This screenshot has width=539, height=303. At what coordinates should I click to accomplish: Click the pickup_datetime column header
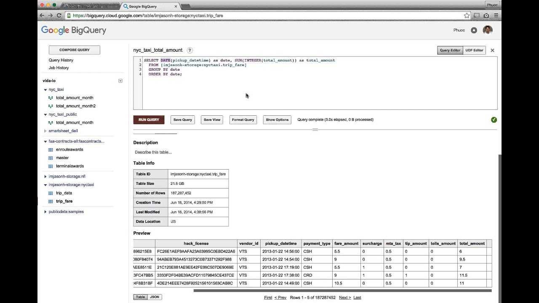[x=281, y=244]
